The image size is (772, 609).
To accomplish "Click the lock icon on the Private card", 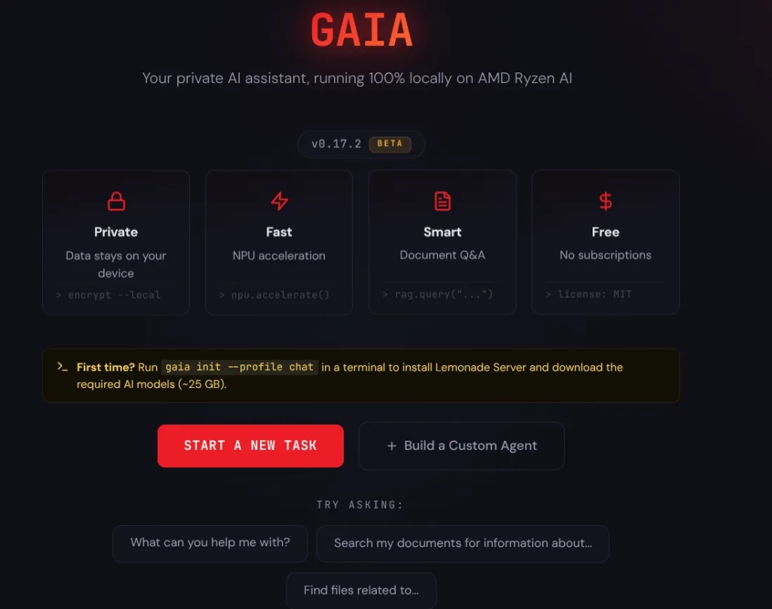I will pyautogui.click(x=116, y=201).
